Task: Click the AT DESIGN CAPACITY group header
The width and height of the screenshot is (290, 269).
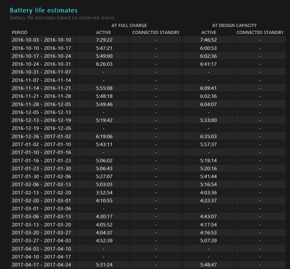Action: (x=234, y=25)
